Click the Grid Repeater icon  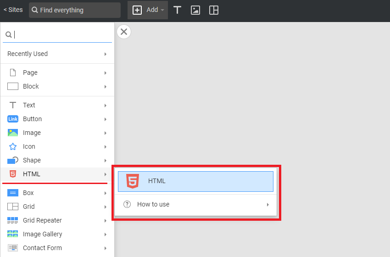13,220
